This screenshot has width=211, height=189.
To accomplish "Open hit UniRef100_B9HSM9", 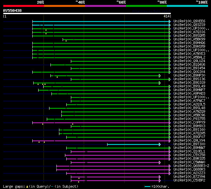I will [189, 47].
